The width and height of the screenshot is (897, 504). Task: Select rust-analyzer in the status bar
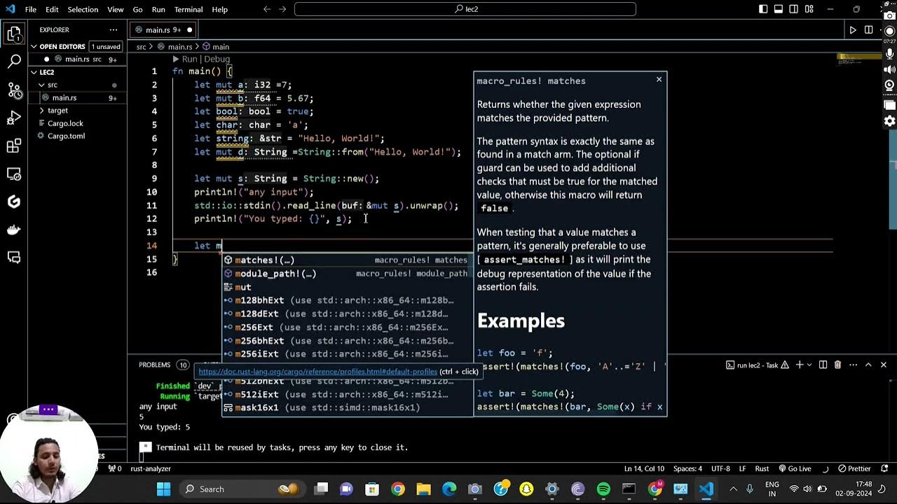click(149, 469)
